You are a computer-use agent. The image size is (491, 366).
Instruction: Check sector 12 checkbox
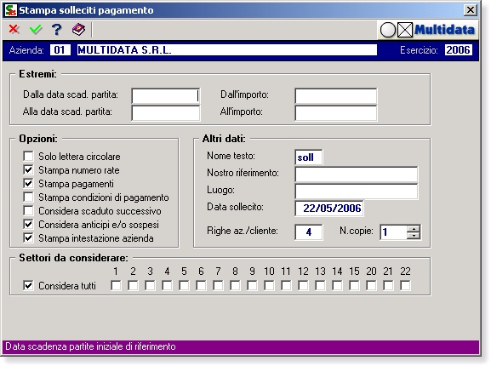coord(303,285)
